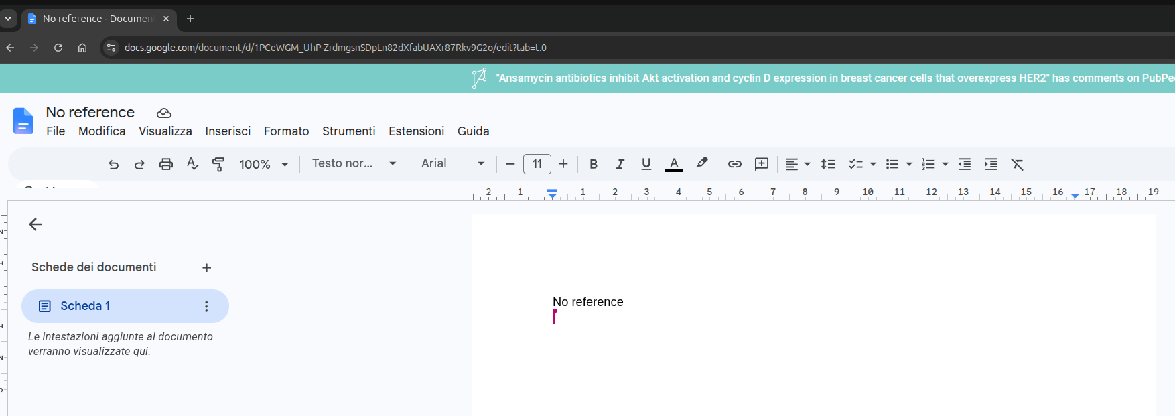Open Scheda 1 three-dot options menu
This screenshot has height=416, width=1175.
click(x=206, y=306)
